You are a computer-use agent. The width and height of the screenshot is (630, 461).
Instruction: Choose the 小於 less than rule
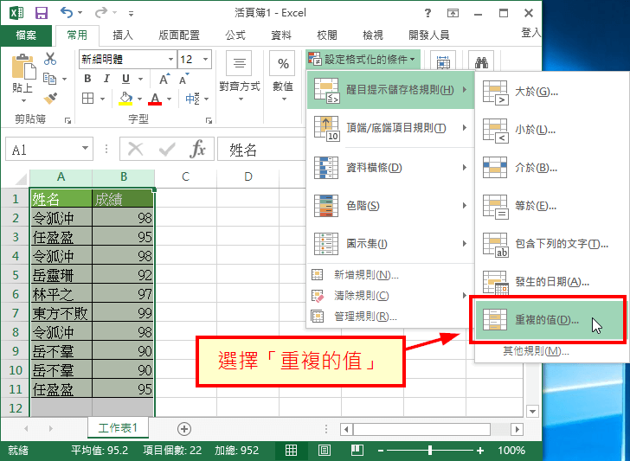point(551,130)
